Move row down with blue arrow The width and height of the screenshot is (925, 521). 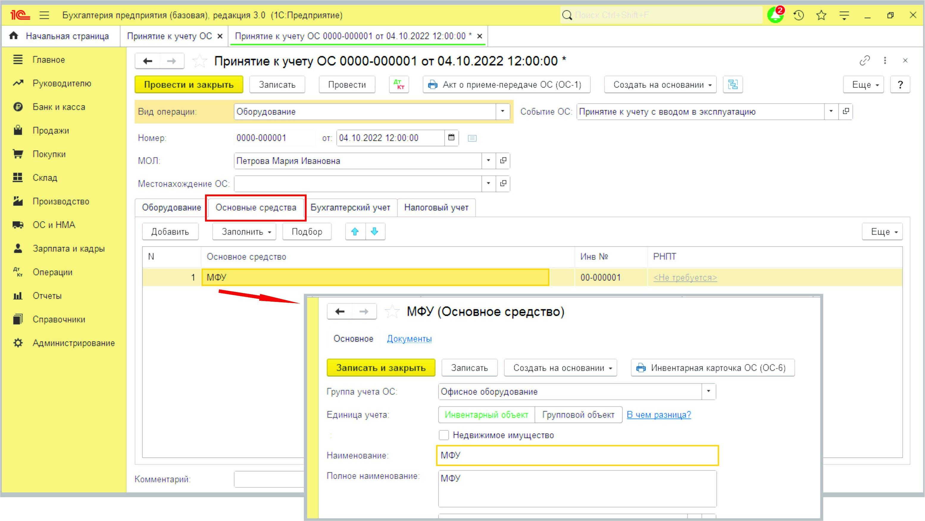(x=374, y=232)
